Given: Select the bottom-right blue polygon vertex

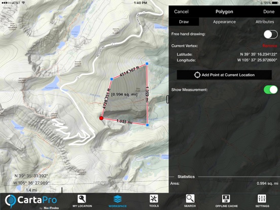Looking at the screenshot, I should pos(147,125).
